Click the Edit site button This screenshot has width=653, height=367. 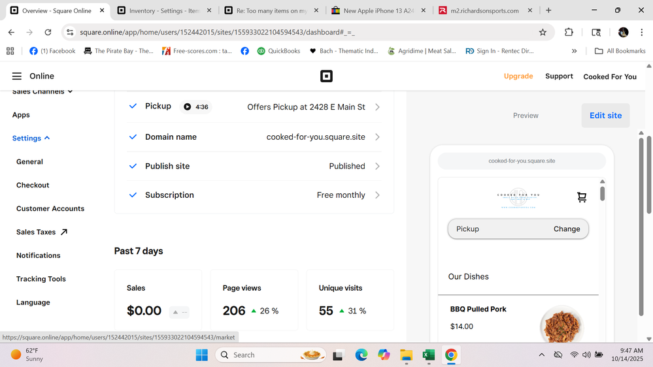pos(605,116)
